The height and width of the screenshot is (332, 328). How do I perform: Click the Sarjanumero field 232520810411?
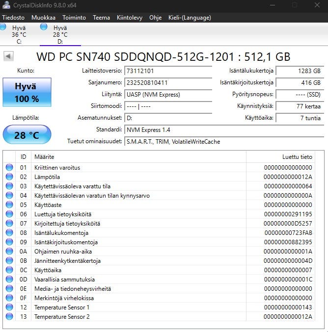(x=168, y=83)
